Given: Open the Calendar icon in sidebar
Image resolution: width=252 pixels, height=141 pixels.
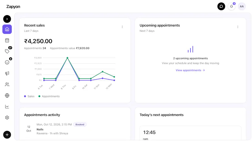Looking at the screenshot, I should [7, 40].
